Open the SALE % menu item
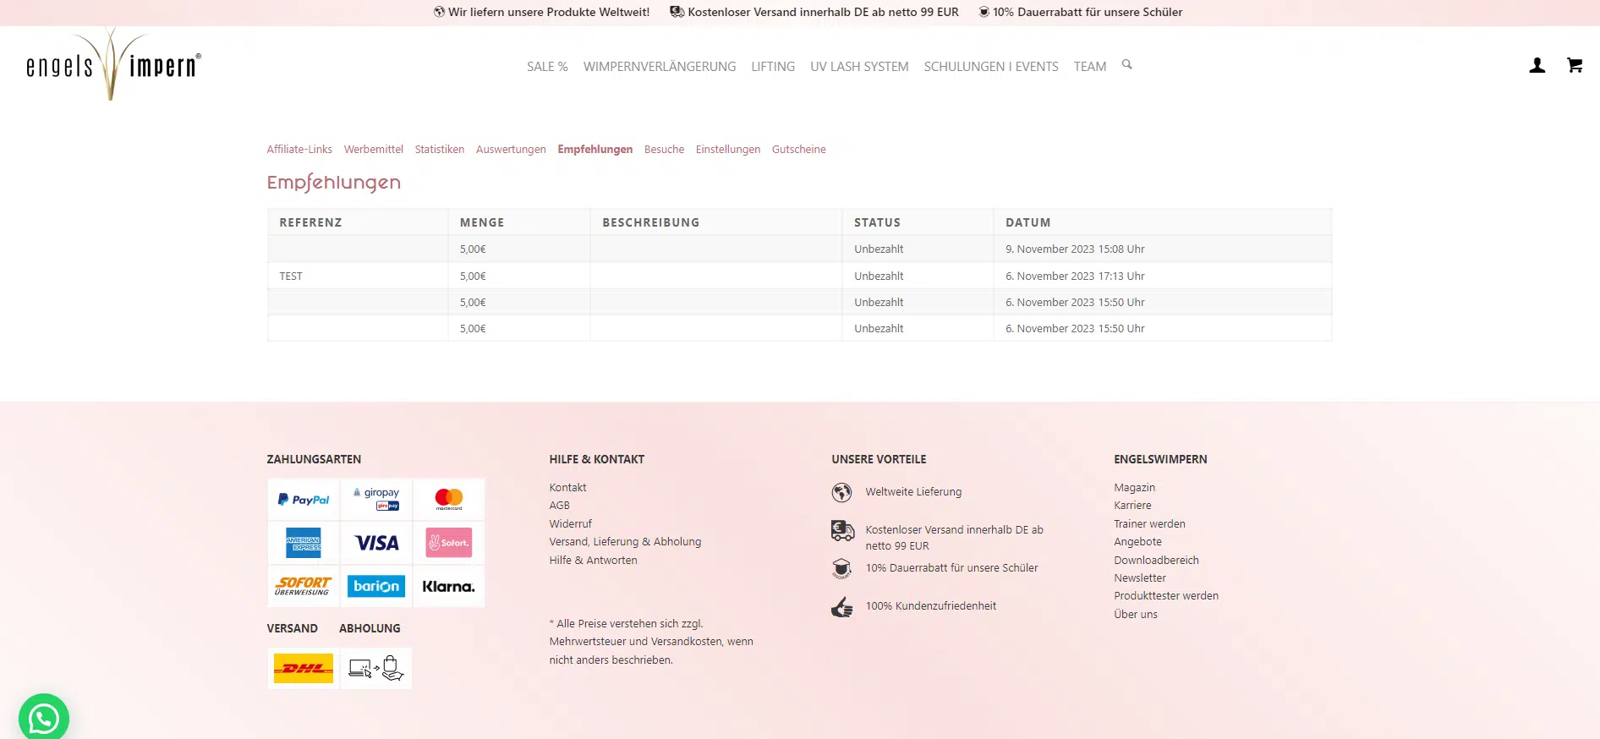1600x739 pixels. pos(546,67)
